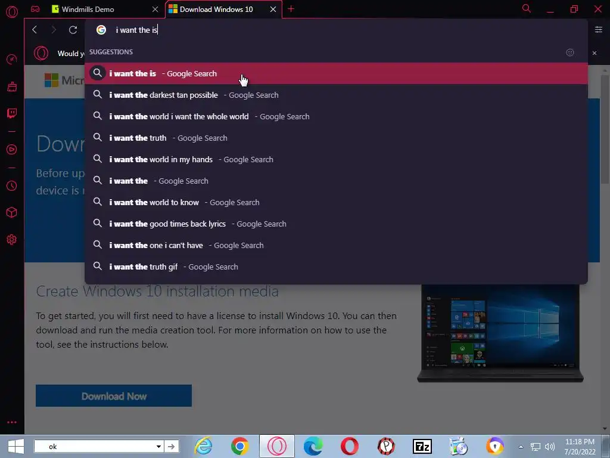Click the Download Now button
The image size is (610, 458).
click(114, 396)
